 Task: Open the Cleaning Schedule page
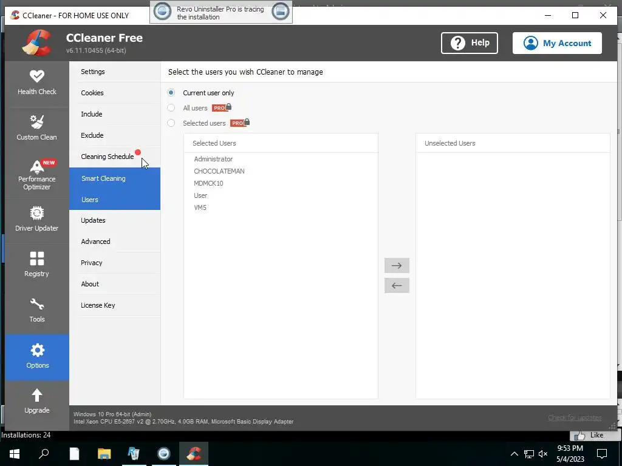pos(115,157)
